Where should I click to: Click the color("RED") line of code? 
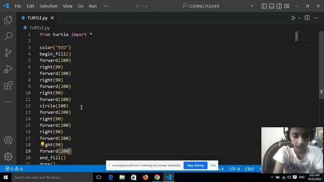[x=55, y=48]
